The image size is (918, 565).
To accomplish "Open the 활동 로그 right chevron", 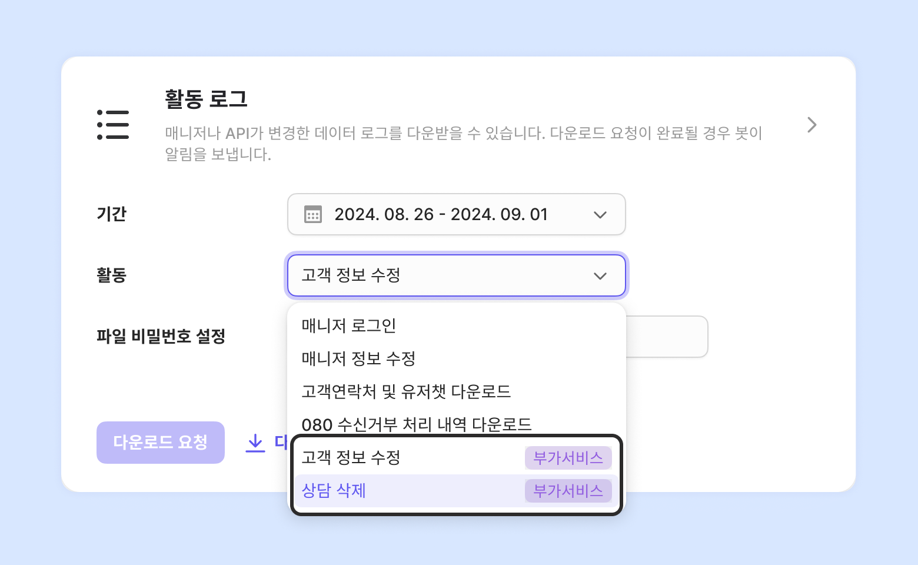I will click(x=812, y=125).
